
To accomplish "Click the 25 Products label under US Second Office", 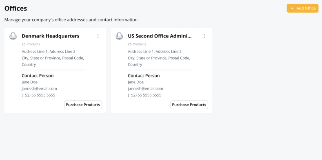I will 137,44.
